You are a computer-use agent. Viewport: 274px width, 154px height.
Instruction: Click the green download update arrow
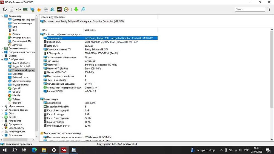(x=76, y=9)
